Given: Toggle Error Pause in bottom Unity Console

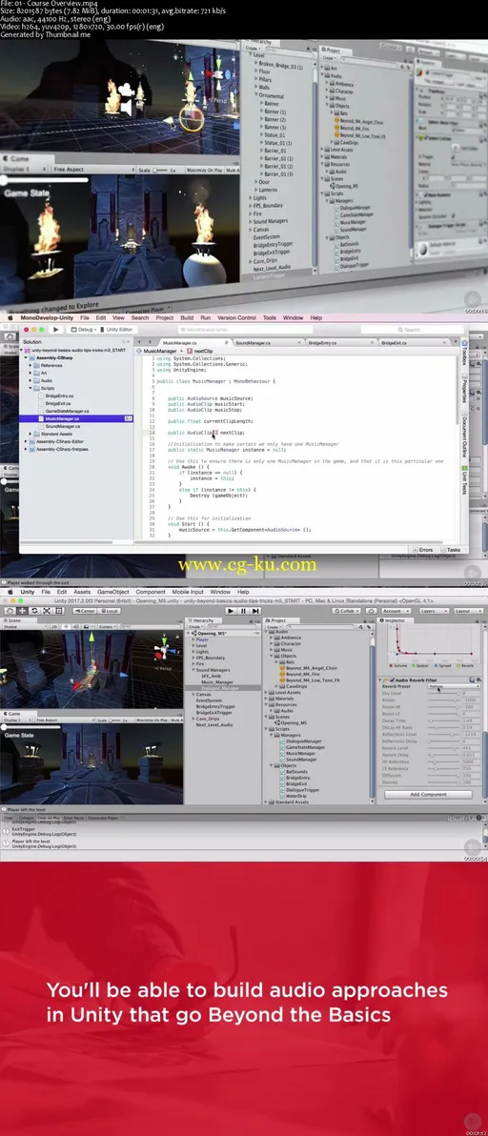Looking at the screenshot, I should 72,818.
